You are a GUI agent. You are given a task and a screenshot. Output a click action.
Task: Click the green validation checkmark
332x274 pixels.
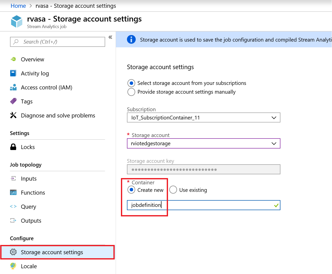(x=276, y=205)
